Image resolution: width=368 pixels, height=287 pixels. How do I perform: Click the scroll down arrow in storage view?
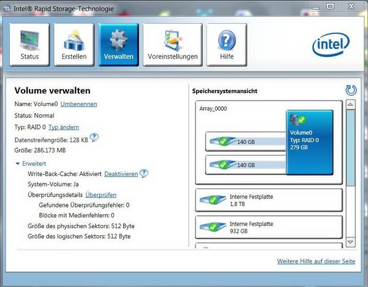pyautogui.click(x=351, y=242)
